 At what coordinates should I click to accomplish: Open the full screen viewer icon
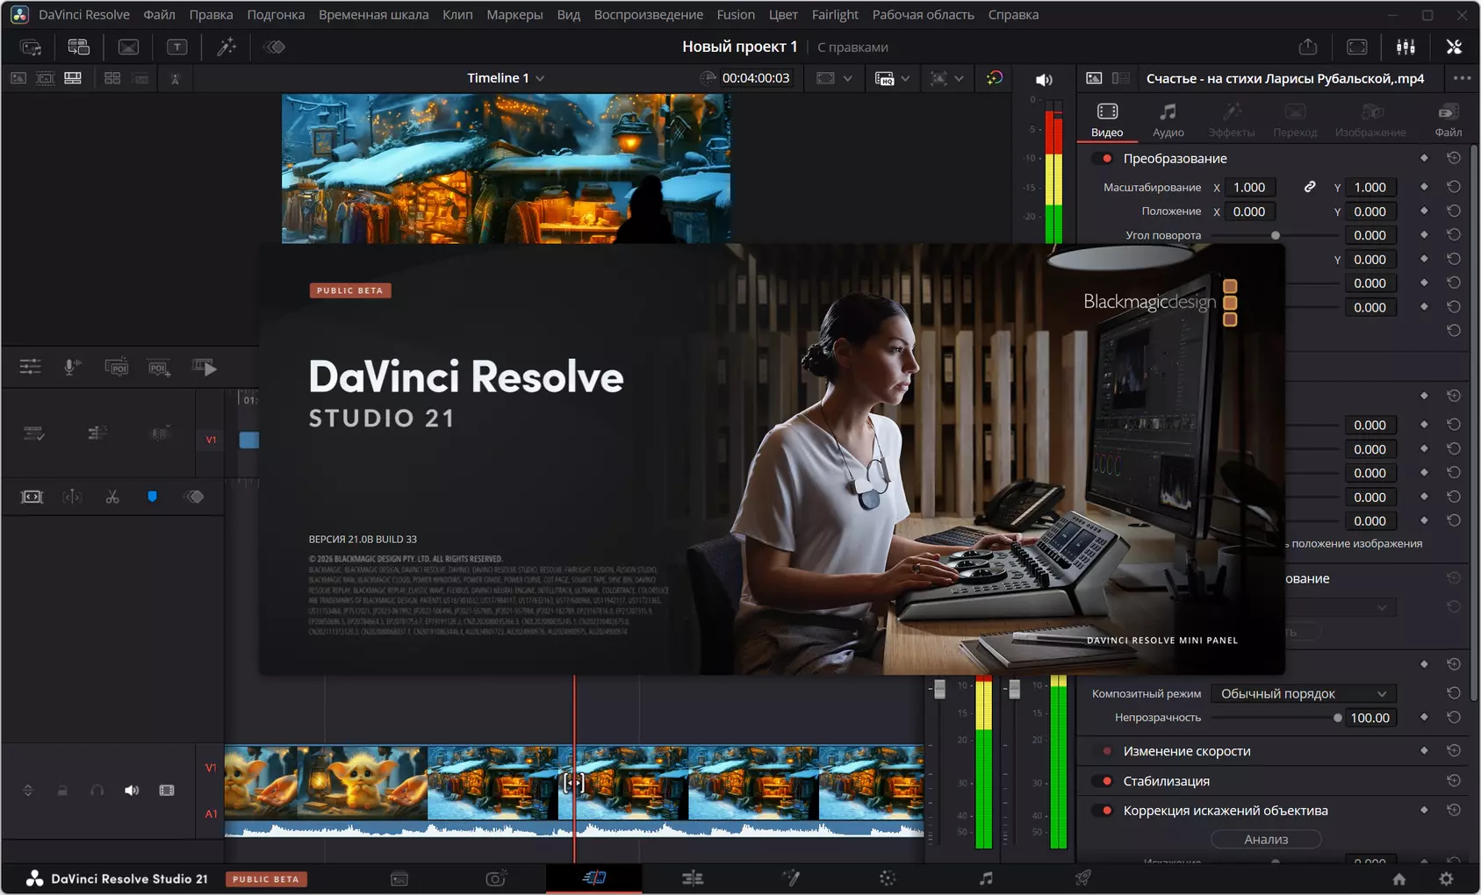(1356, 47)
